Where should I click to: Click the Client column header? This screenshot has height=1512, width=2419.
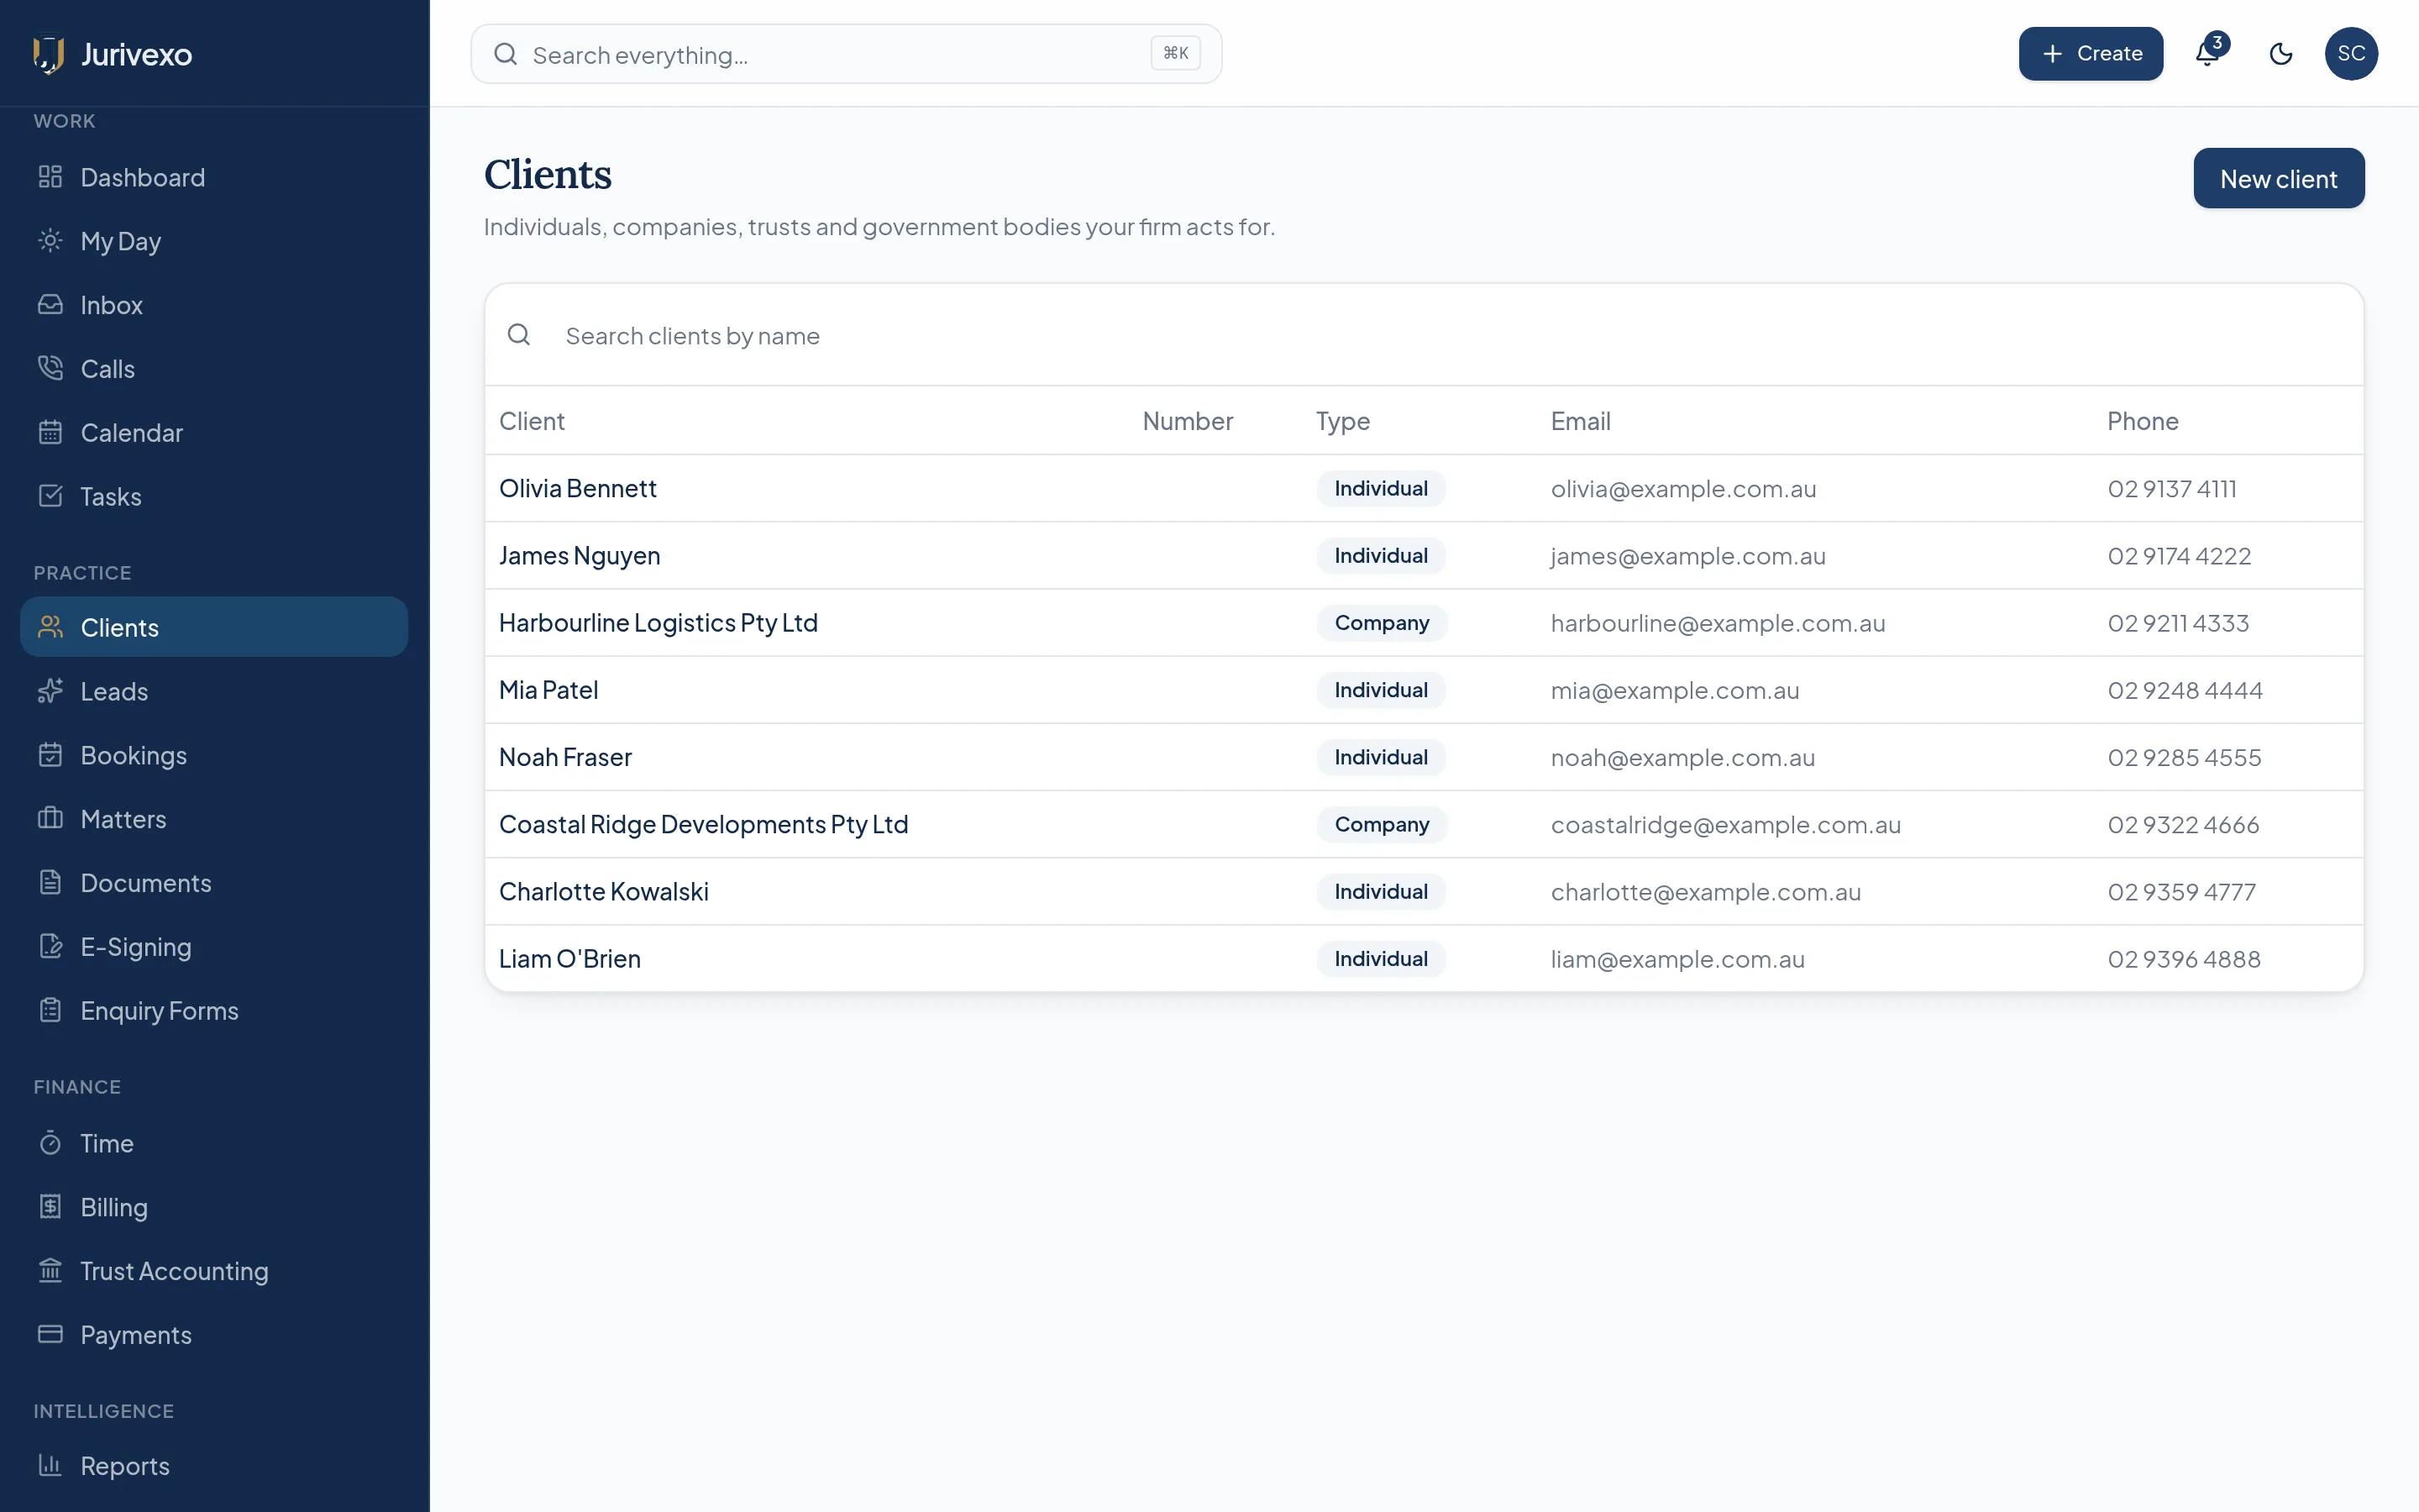click(532, 421)
